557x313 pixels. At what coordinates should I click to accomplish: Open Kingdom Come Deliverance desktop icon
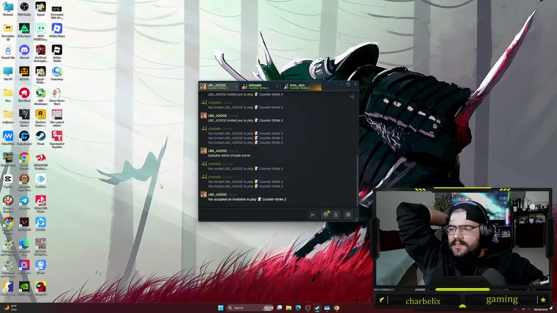pos(24,182)
